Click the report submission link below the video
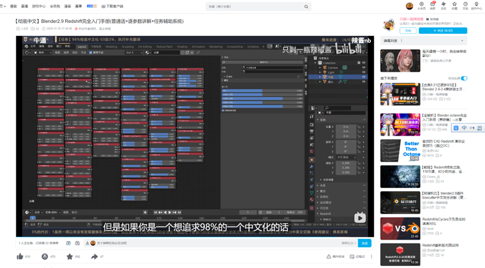This screenshot has width=485, height=268. (x=336, y=257)
